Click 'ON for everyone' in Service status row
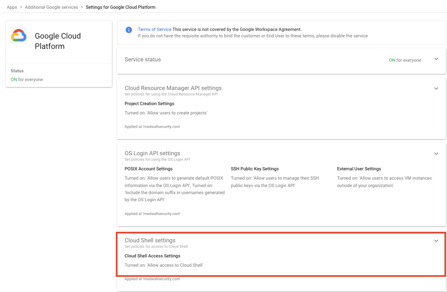The width and height of the screenshot is (447, 292). click(405, 60)
